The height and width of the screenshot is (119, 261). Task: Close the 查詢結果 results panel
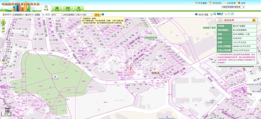coord(254,20)
